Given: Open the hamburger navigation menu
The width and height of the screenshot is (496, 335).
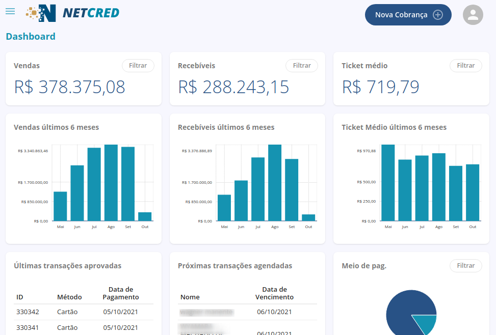Looking at the screenshot, I should (x=10, y=11).
